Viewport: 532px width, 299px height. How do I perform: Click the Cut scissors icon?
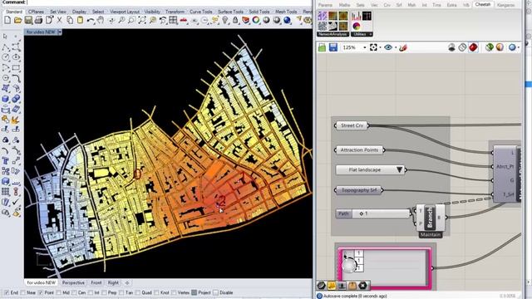click(x=59, y=20)
